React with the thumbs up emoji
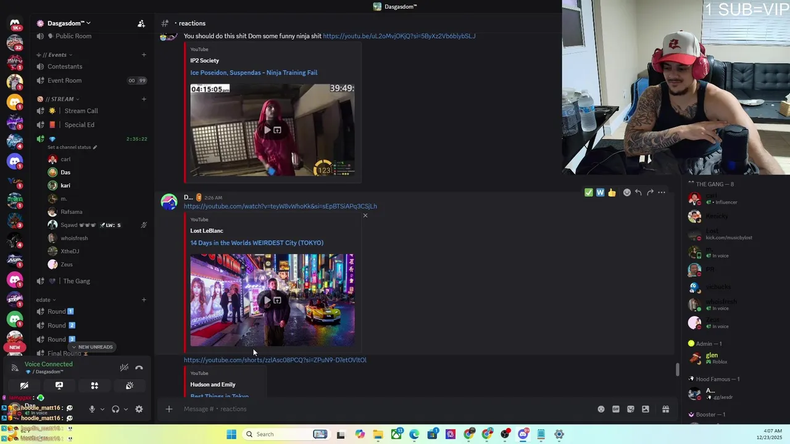Viewport: 790px width, 444px height. coord(612,192)
